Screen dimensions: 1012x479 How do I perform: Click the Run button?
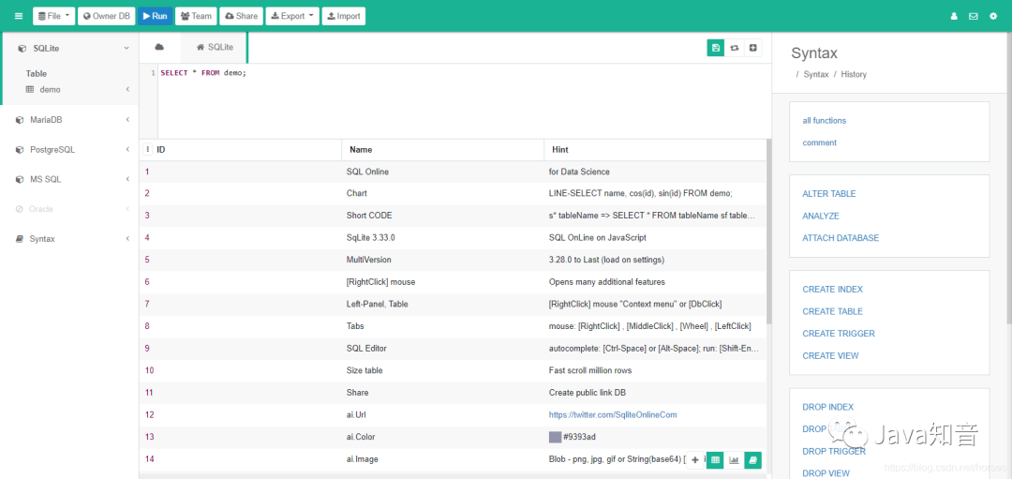155,16
